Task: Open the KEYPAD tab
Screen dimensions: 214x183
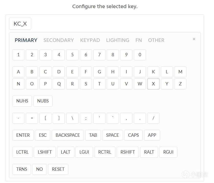Action: pyautogui.click(x=90, y=40)
